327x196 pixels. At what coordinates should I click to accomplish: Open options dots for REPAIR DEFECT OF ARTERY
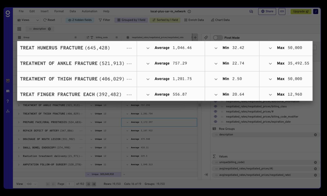point(81,131)
